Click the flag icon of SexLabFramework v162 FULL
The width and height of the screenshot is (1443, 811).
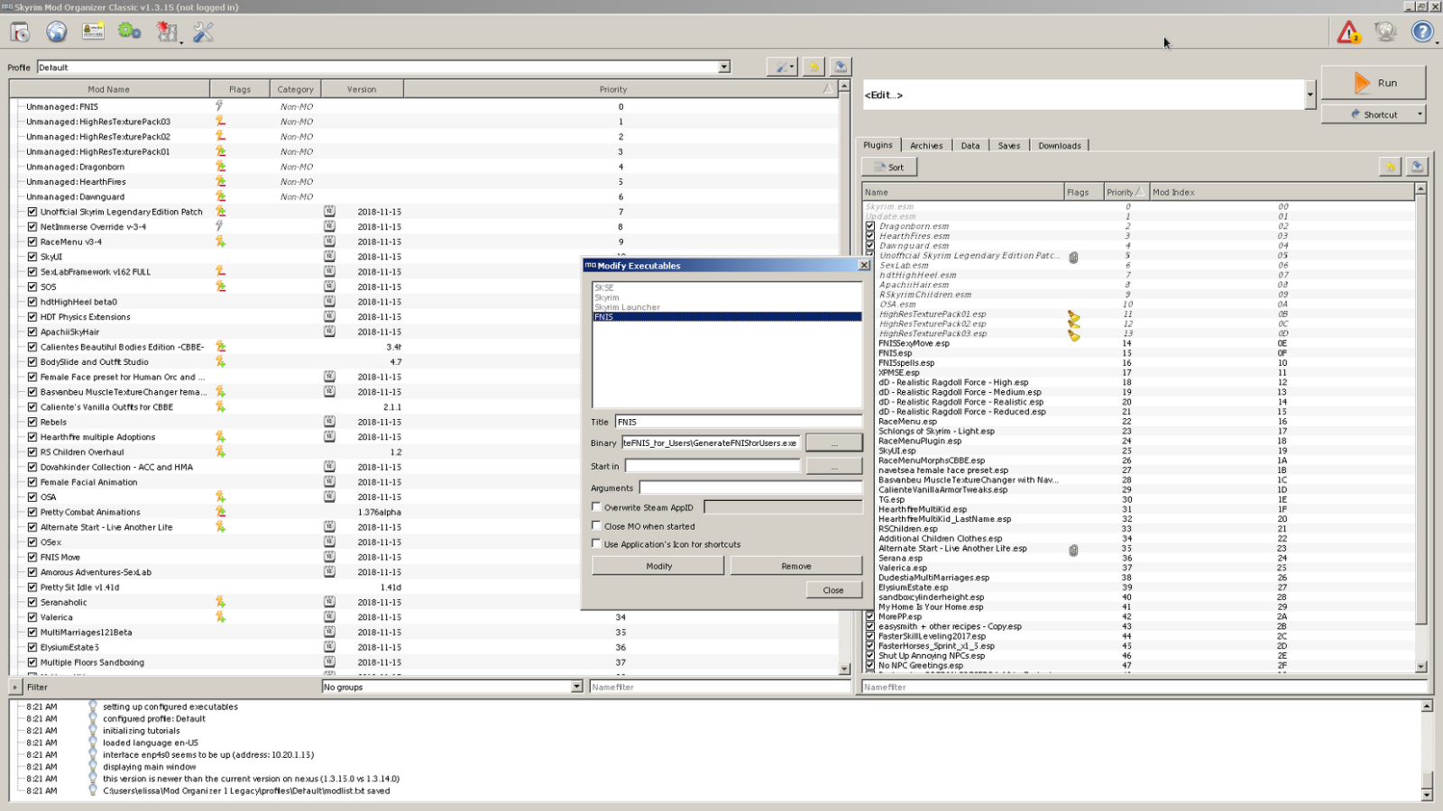click(220, 271)
